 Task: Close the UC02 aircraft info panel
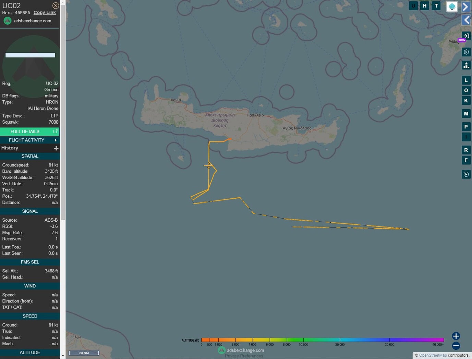[x=56, y=5]
